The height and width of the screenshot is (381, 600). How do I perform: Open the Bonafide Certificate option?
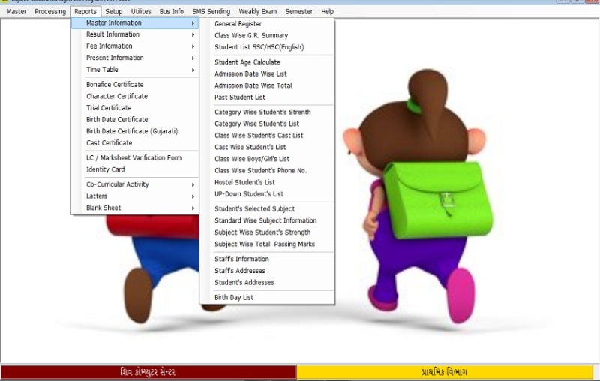coord(115,84)
